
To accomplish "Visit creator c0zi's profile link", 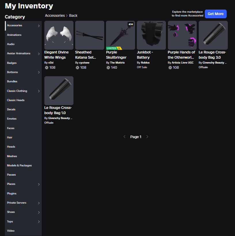I will [51, 62].
